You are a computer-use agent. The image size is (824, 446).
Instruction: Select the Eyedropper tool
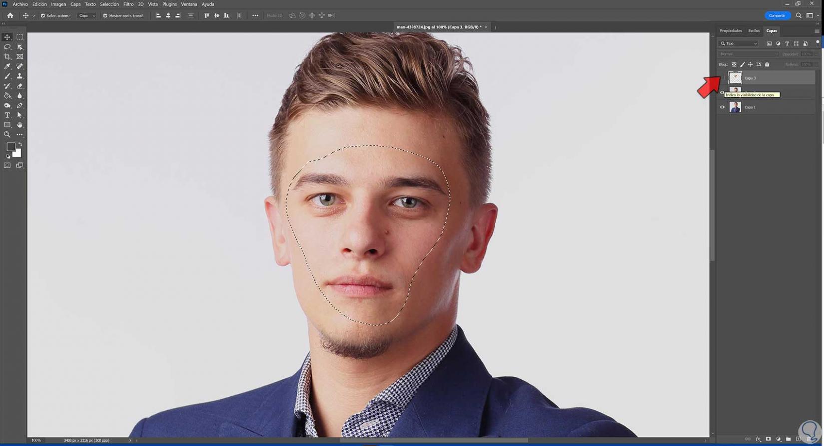point(7,66)
